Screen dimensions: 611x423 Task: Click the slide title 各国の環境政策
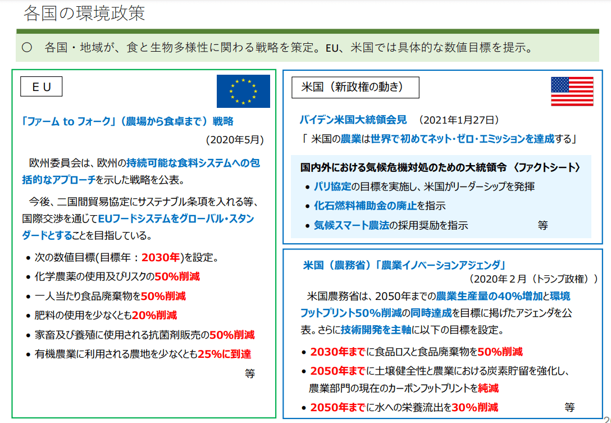[84, 13]
